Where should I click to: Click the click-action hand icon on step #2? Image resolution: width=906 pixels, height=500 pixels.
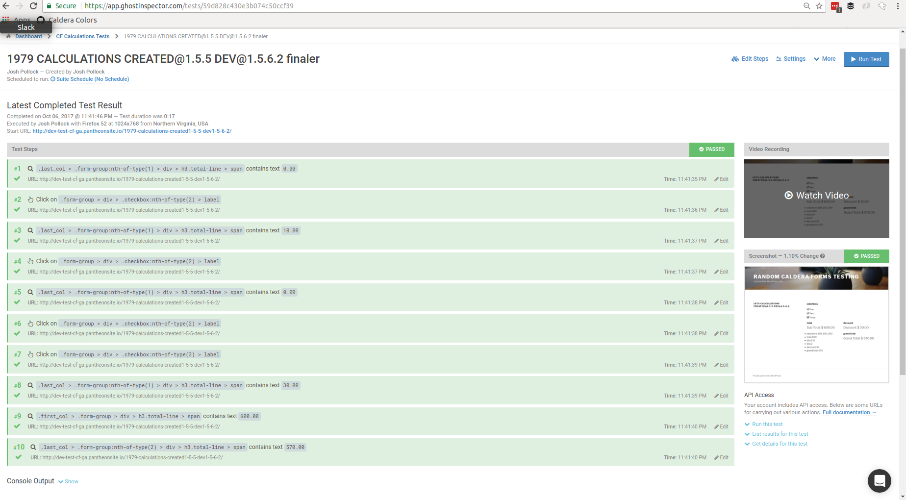pyautogui.click(x=30, y=199)
